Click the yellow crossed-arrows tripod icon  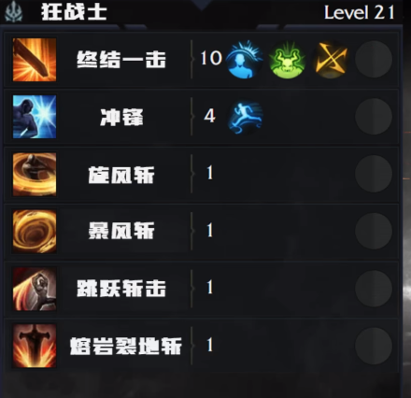point(331,59)
